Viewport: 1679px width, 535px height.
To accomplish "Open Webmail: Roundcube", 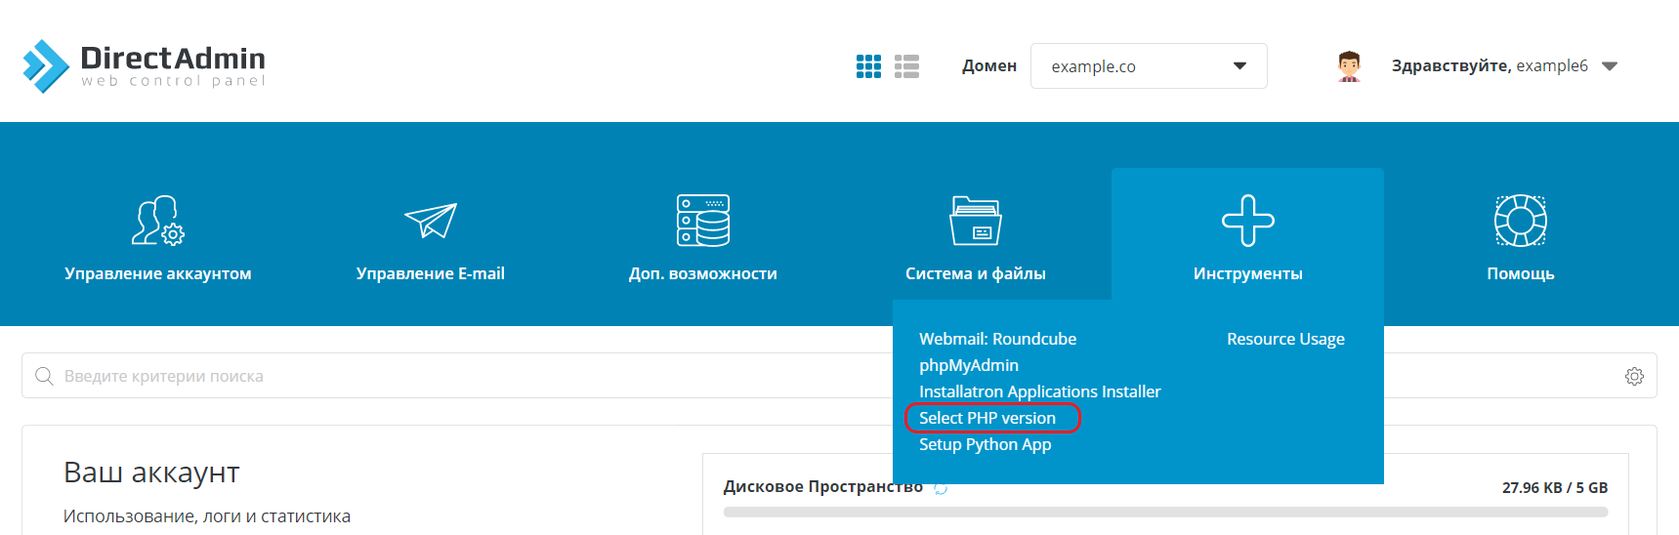I will pyautogui.click(x=997, y=339).
